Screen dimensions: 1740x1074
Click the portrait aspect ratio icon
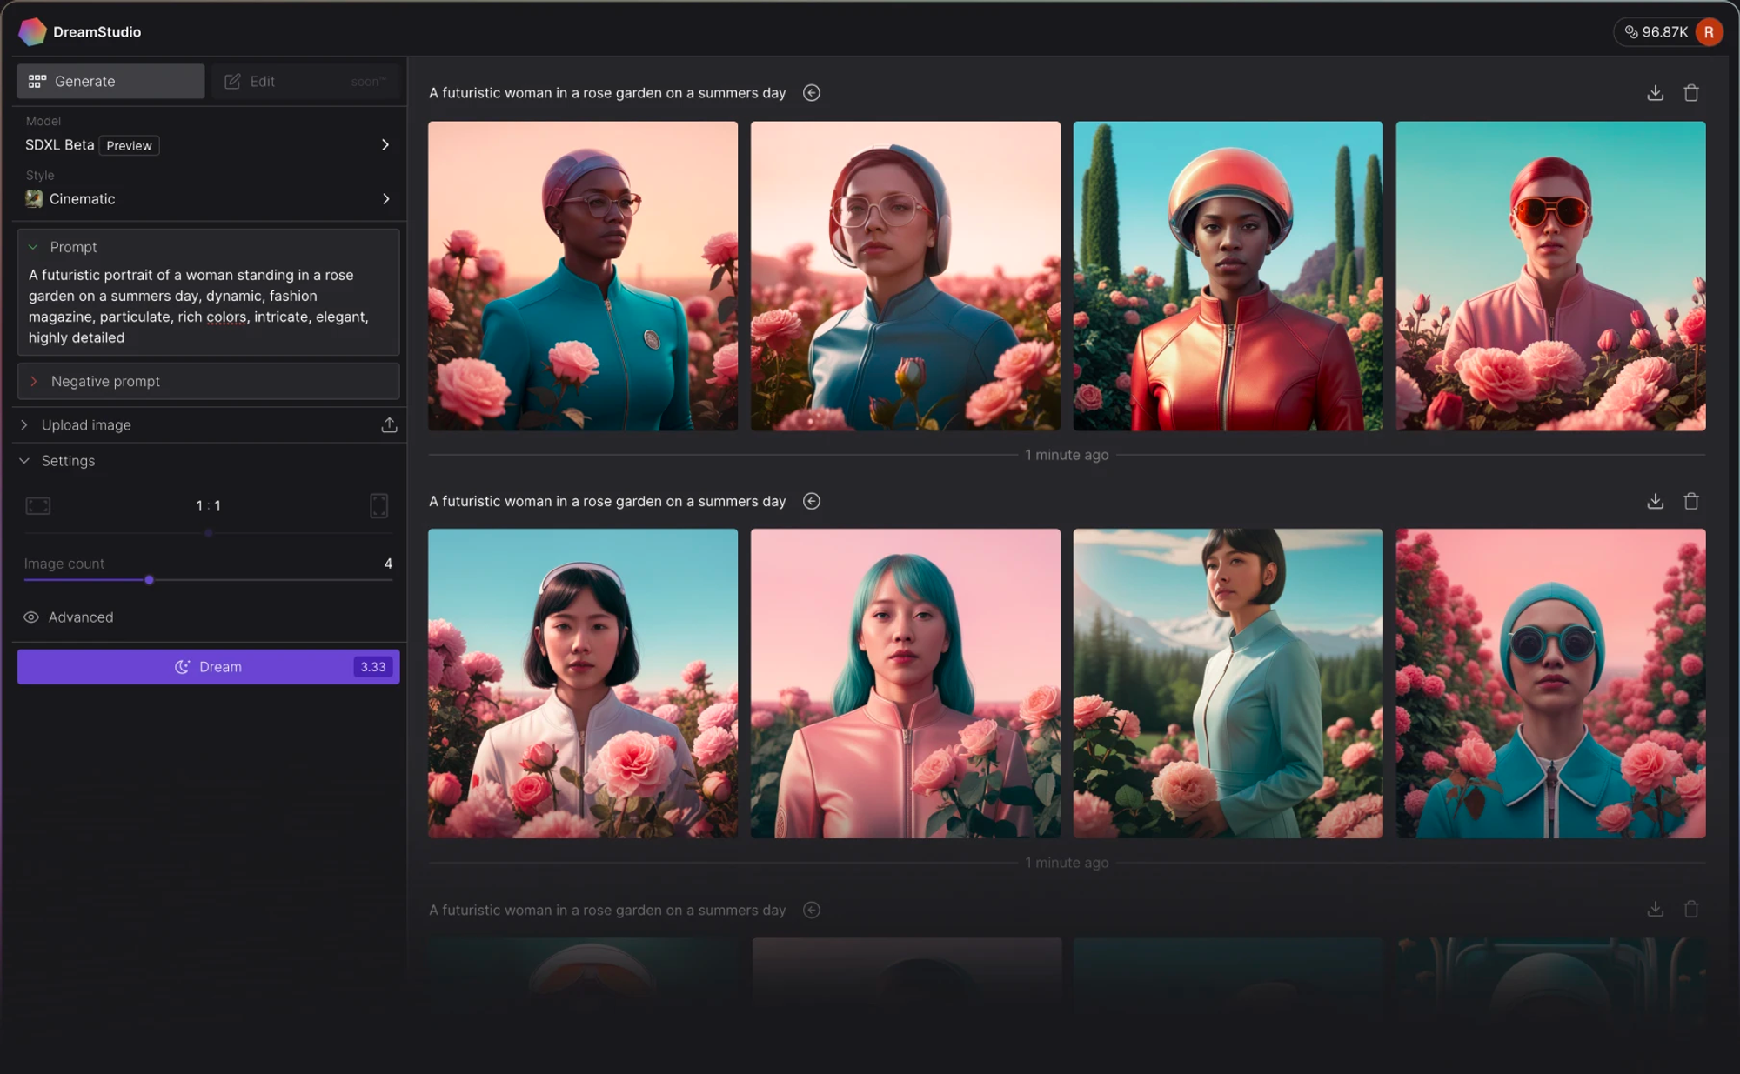(x=378, y=506)
